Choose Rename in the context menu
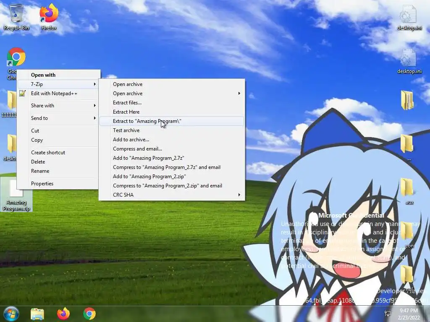The height and width of the screenshot is (322, 430). pos(58,171)
